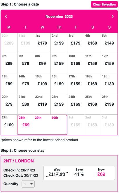The image size is (119, 193).
Task: Select 20th November priced £79
Action: pos(9,104)
